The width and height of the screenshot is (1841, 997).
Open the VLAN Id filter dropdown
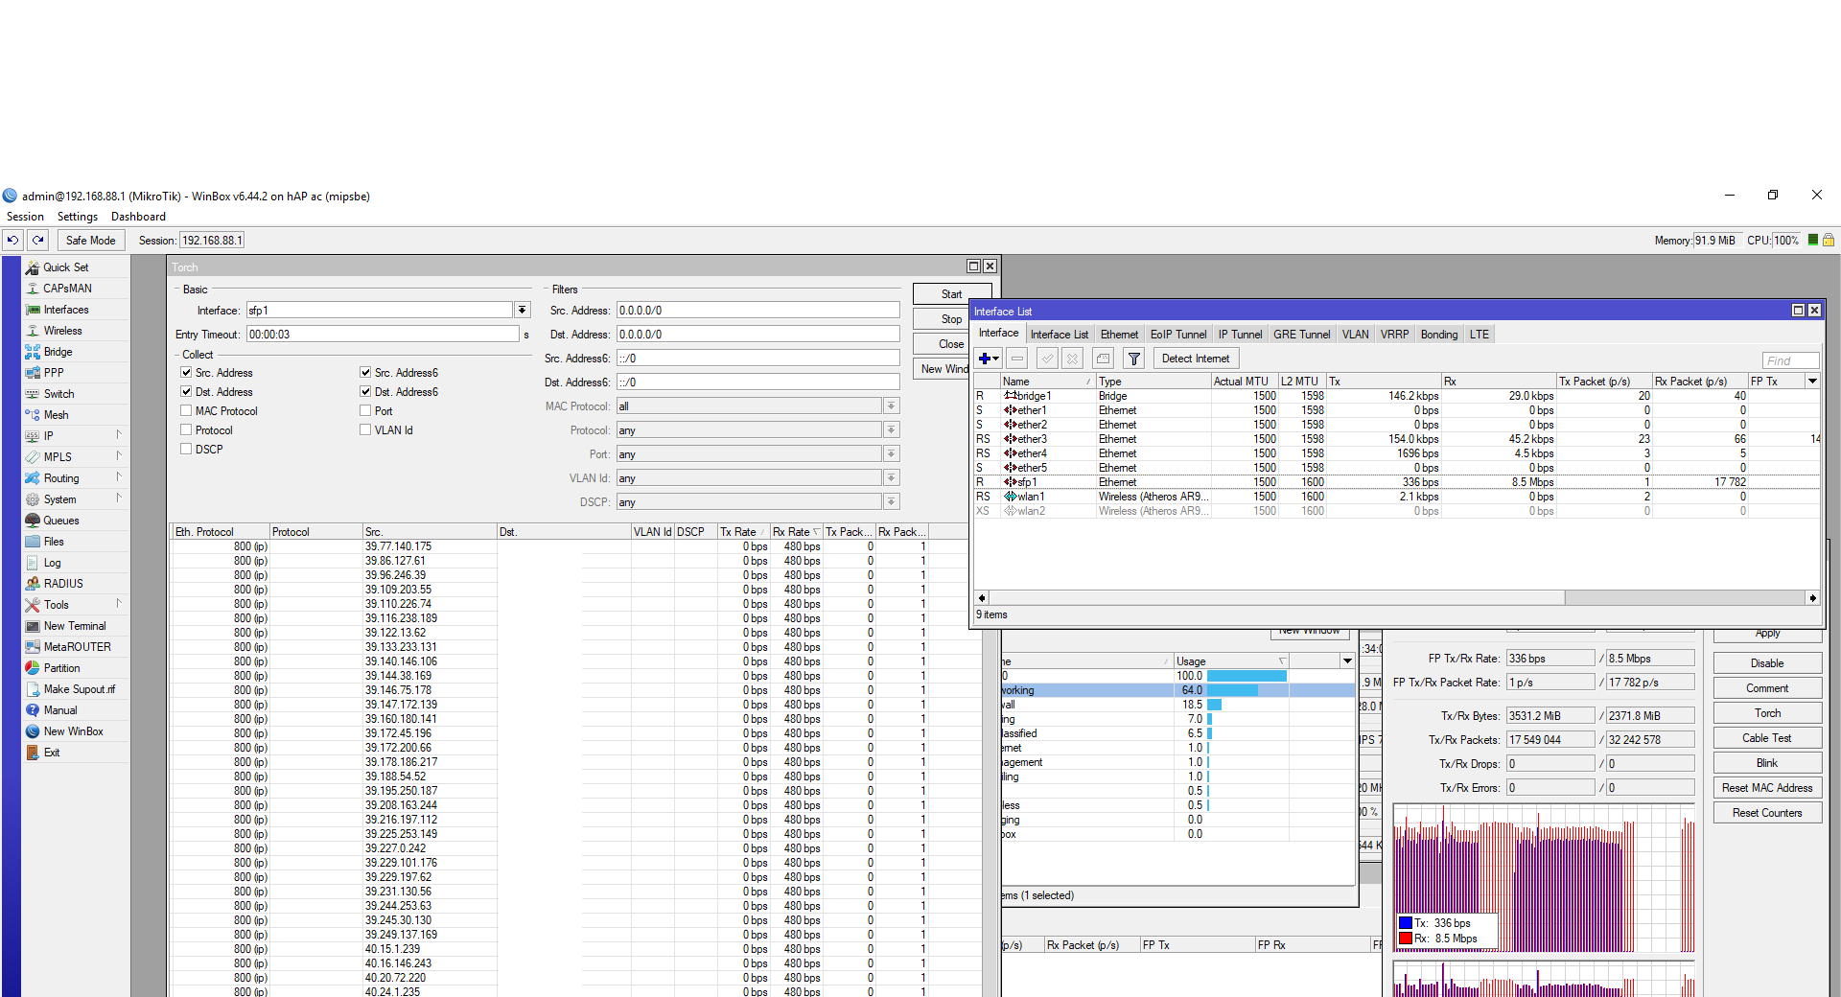click(892, 477)
